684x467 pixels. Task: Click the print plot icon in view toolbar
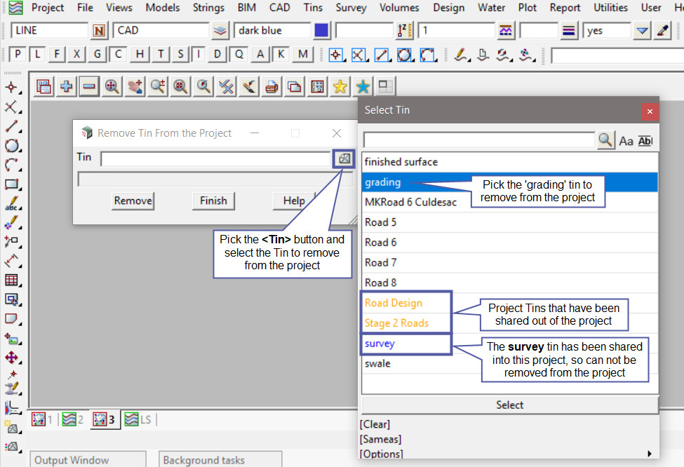(x=271, y=86)
